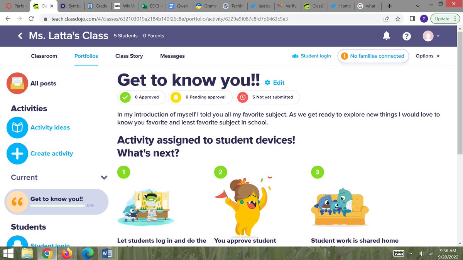The height and width of the screenshot is (260, 463).
Task: Click the Edit gear icon beside title
Action: coord(268,82)
